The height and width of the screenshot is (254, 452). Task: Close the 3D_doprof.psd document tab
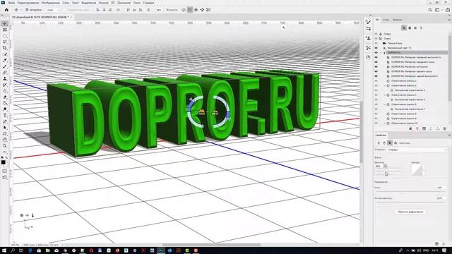[71, 17]
